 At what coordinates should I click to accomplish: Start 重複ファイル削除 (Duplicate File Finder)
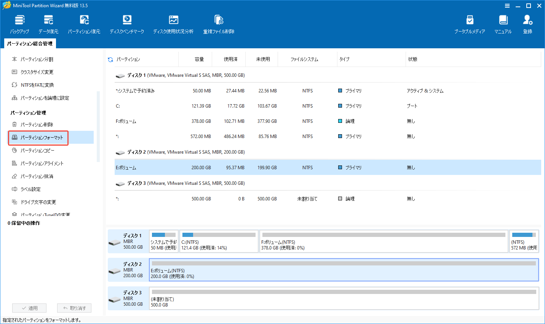coord(218,23)
